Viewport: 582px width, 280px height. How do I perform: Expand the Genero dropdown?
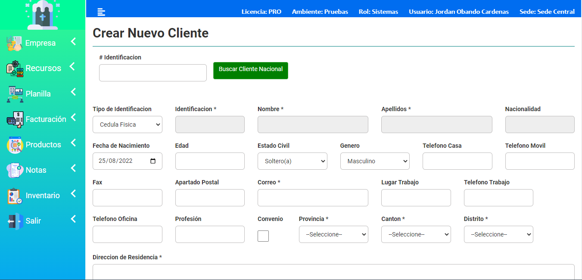(375, 161)
